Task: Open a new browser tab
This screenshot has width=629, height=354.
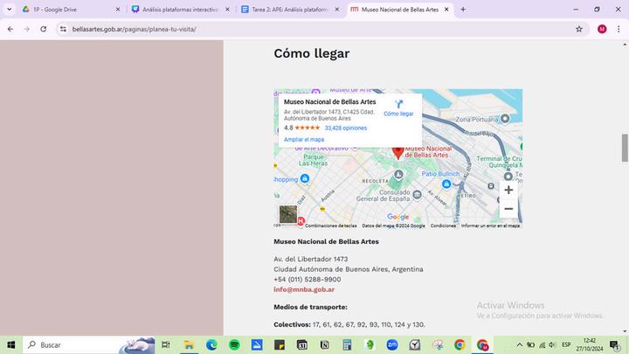Action: 463,10
